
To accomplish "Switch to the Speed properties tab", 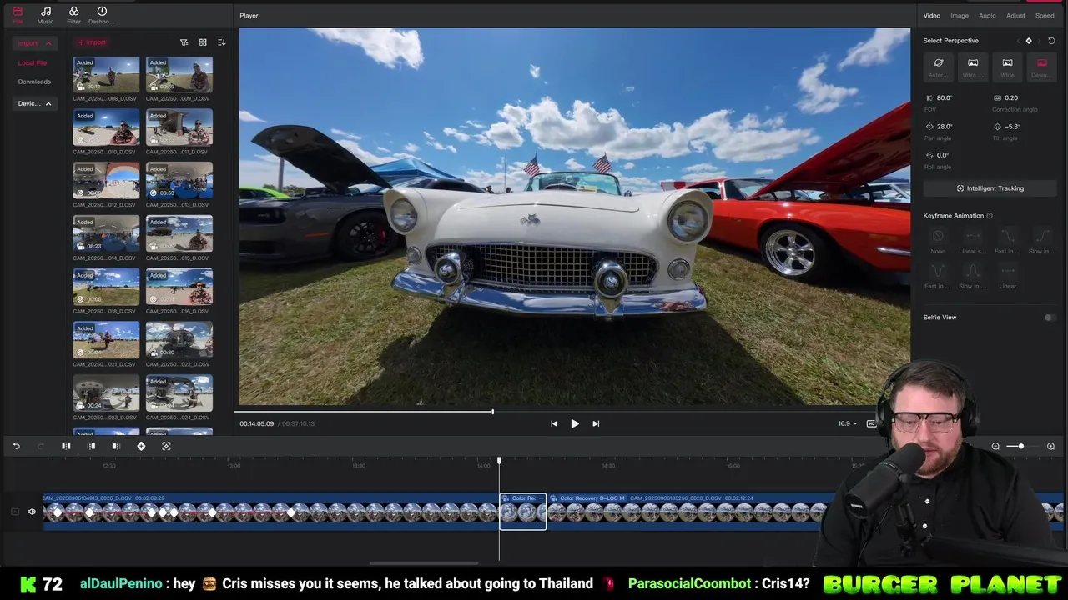I will pos(1045,16).
